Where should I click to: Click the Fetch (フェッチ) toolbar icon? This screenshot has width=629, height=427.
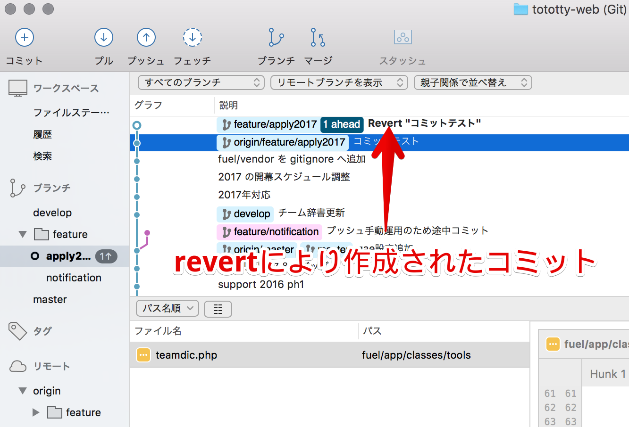tap(193, 37)
